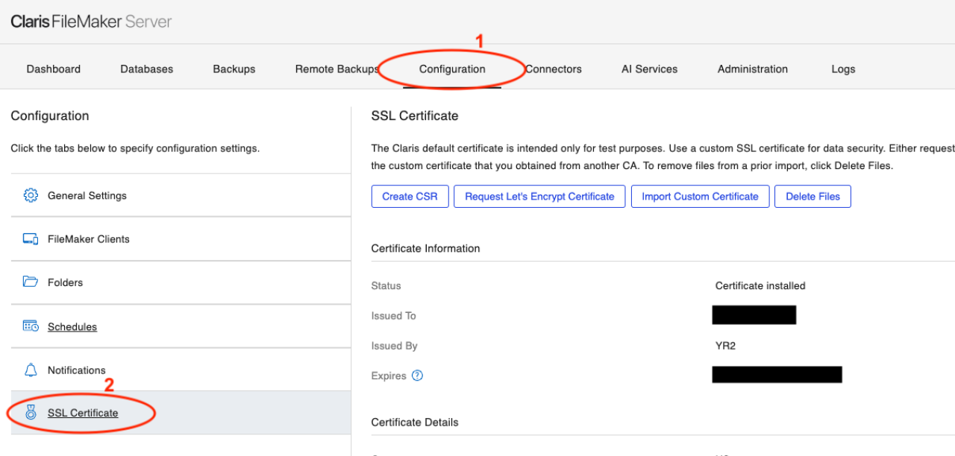
Task: Click the Delete Files button
Action: (812, 197)
